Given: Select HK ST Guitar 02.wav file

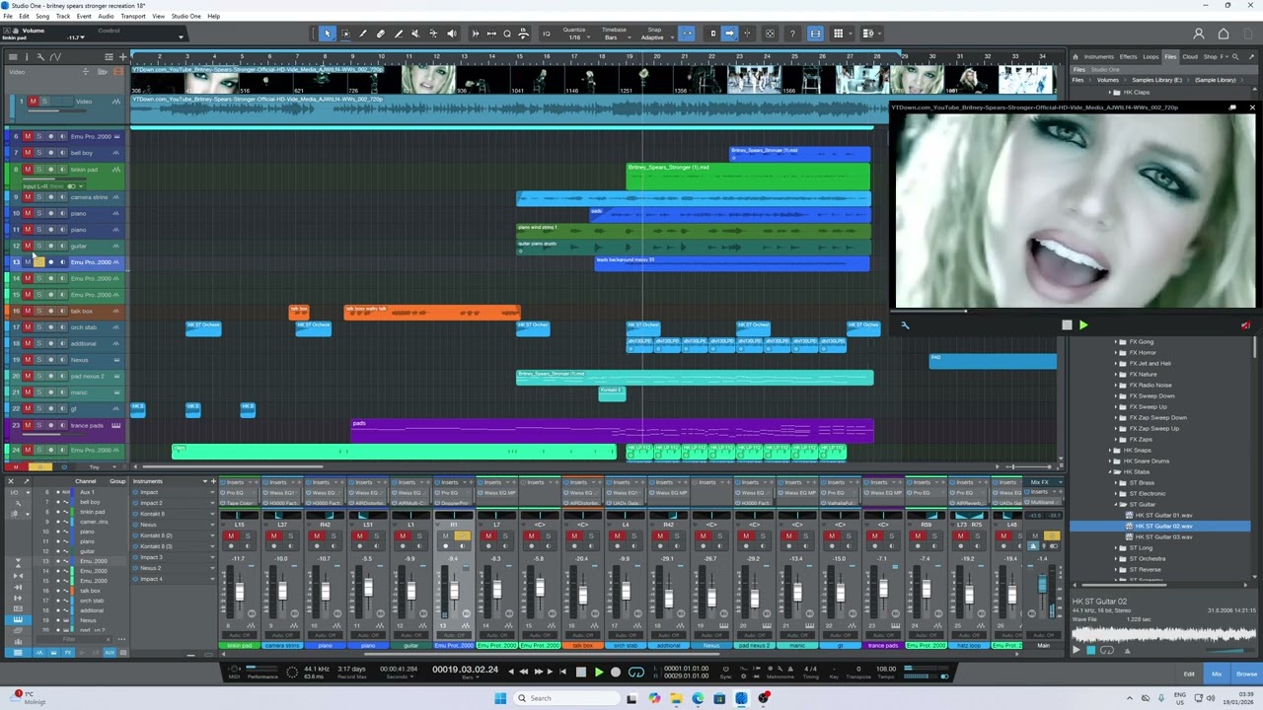Looking at the screenshot, I should tap(1163, 526).
